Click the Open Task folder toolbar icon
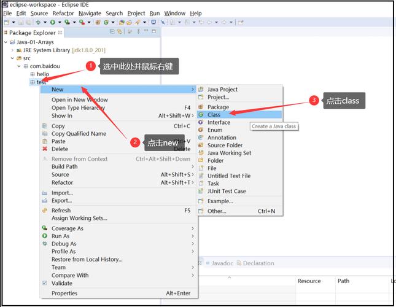The image size is (396, 307). pyautogui.click(x=130, y=23)
